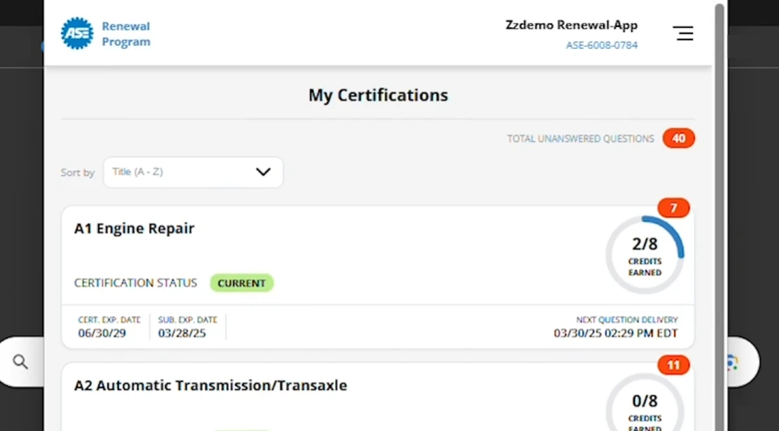Click the Next Question Delivery date
The image size is (779, 431).
coord(615,333)
